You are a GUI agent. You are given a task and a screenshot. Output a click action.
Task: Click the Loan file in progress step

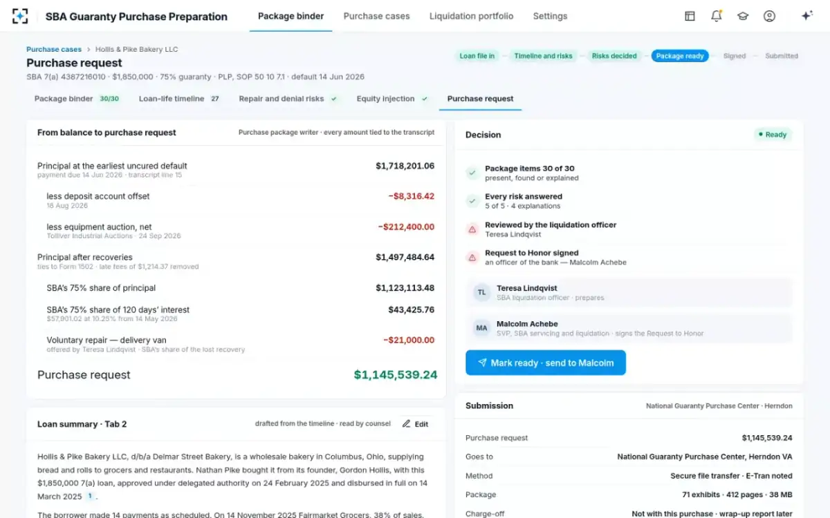[x=477, y=56]
